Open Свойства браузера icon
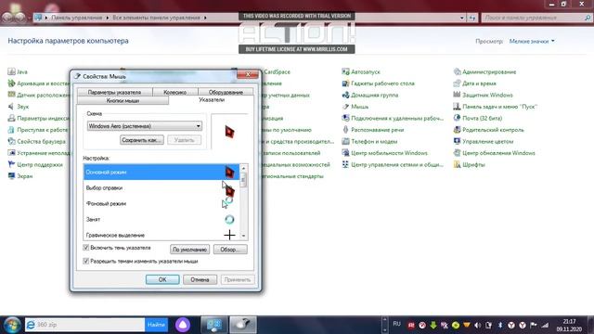This screenshot has height=334, width=594. pos(11,141)
